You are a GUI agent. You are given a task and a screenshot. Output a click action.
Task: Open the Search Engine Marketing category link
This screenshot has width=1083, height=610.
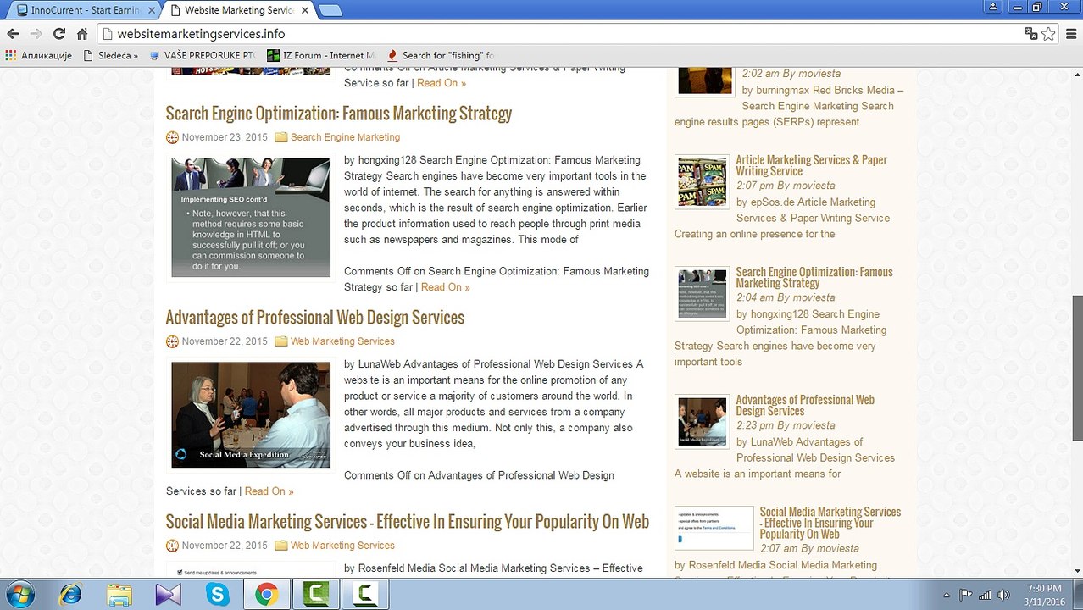pyautogui.click(x=345, y=137)
